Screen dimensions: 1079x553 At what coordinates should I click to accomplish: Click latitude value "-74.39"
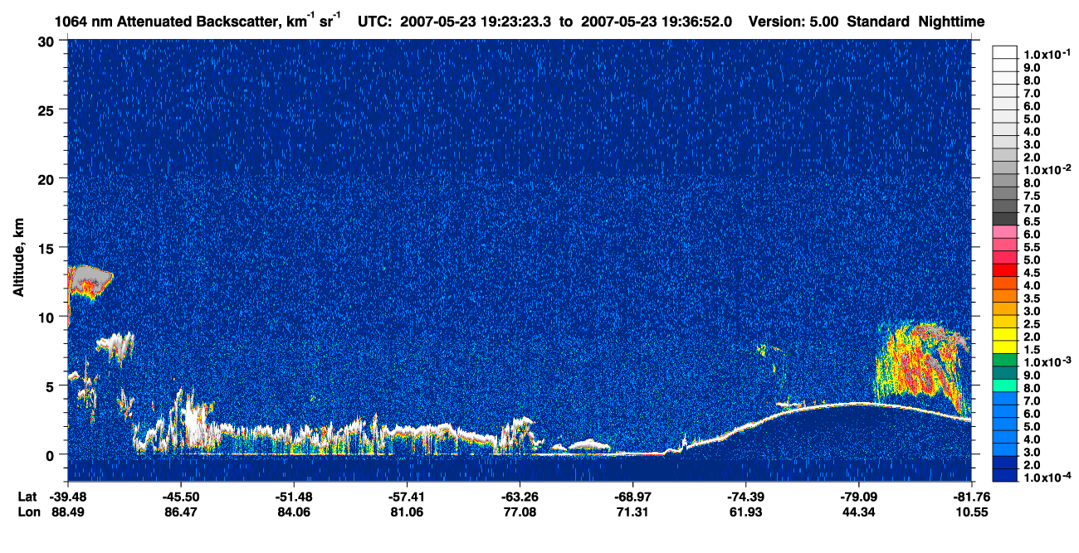(746, 496)
